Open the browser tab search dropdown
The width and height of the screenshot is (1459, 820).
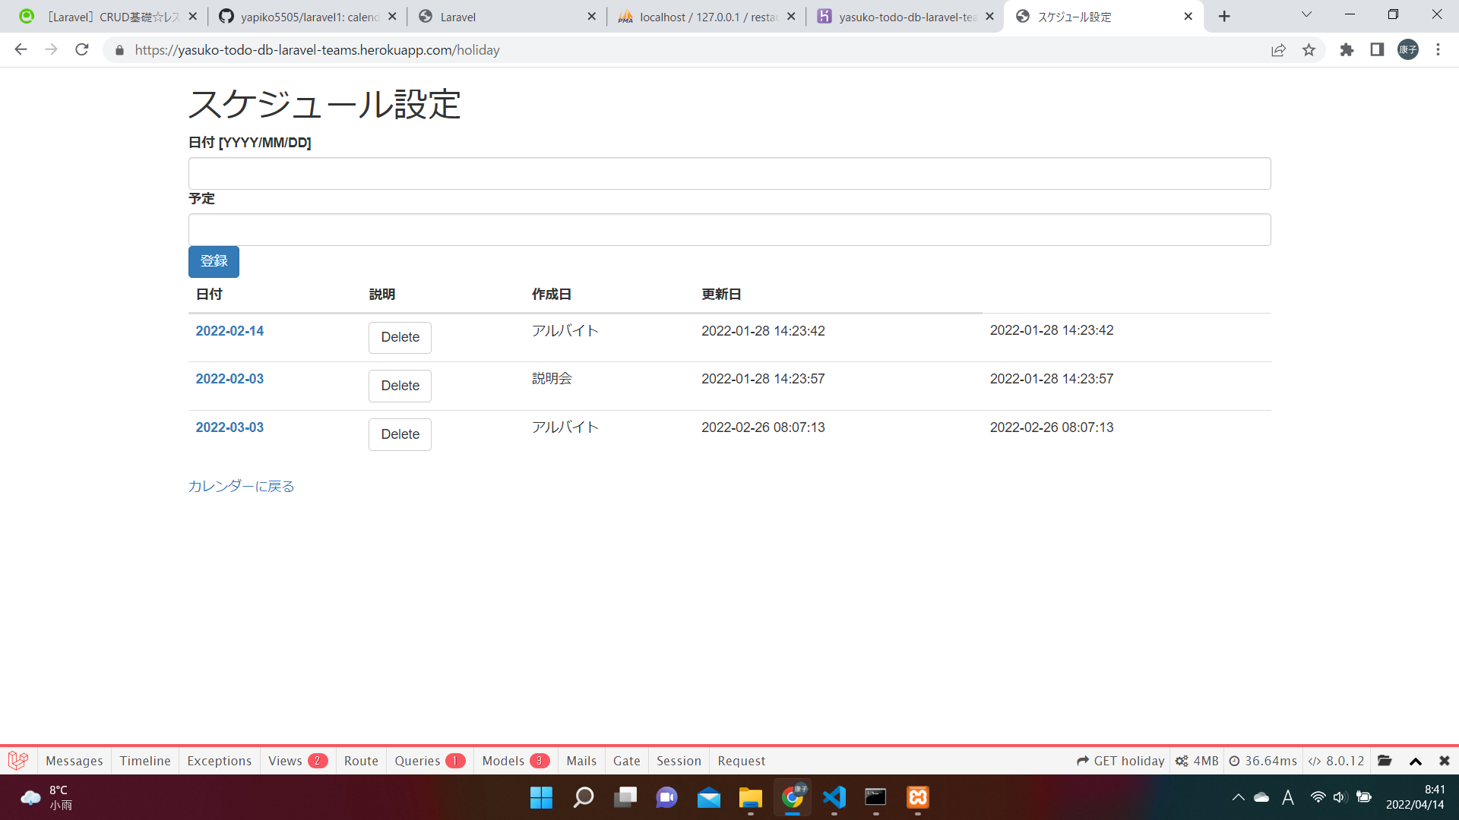pyautogui.click(x=1306, y=14)
